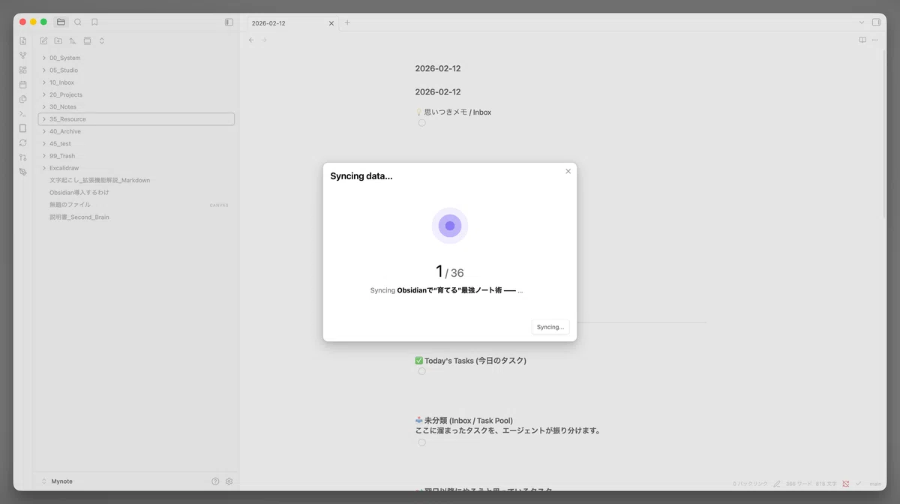This screenshot has width=900, height=504.
Task: Open 無題のファイル canvas file
Action: (x=136, y=205)
